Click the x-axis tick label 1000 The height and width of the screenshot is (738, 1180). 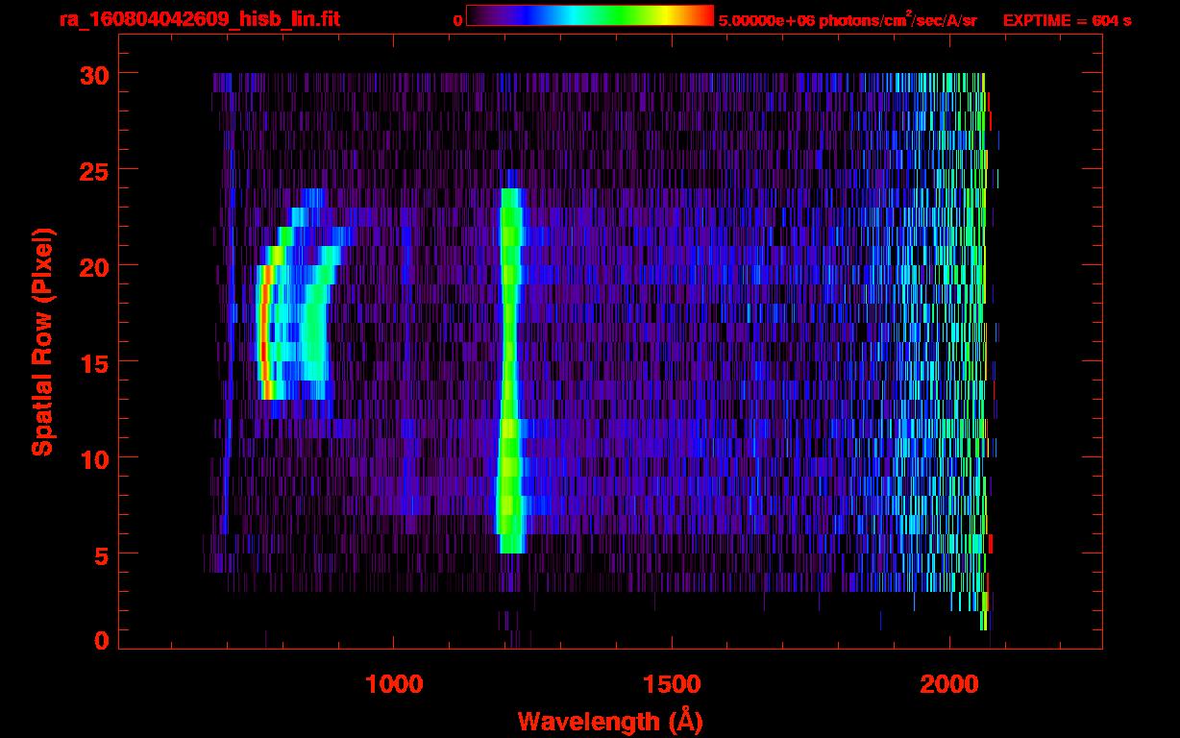click(x=394, y=684)
